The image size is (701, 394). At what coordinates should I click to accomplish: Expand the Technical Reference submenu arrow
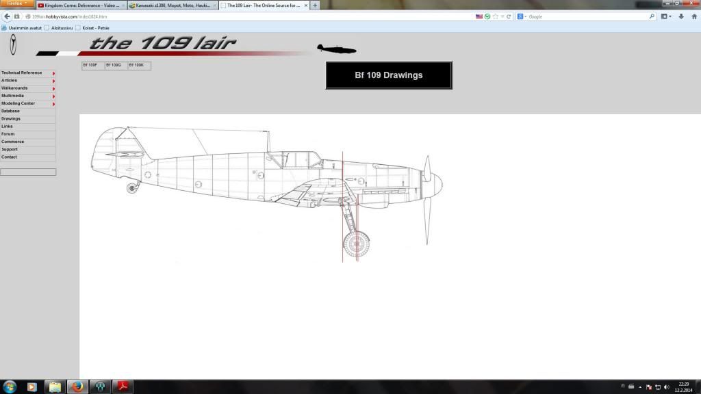point(53,73)
